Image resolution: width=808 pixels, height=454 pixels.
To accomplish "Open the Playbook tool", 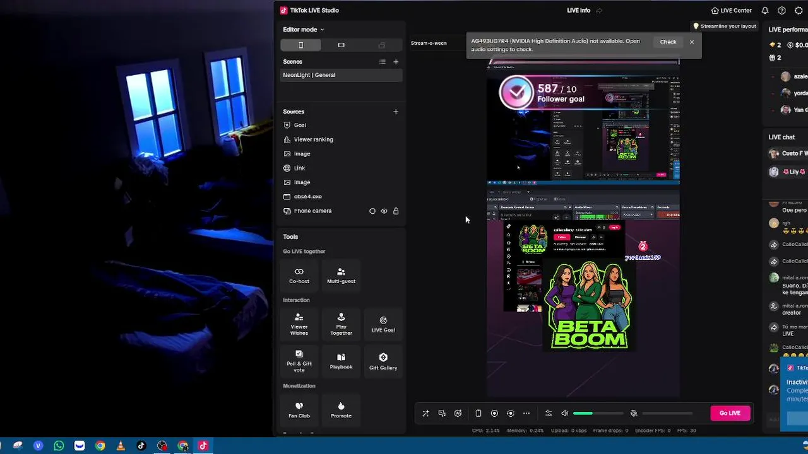I will point(341,361).
